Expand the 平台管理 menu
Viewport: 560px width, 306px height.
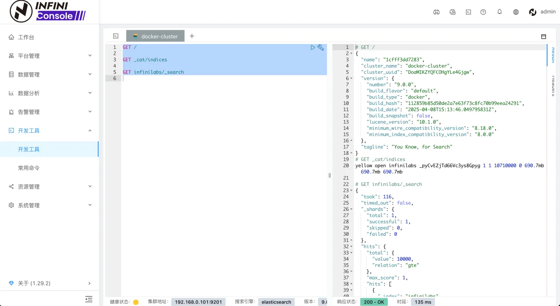[x=49, y=56]
